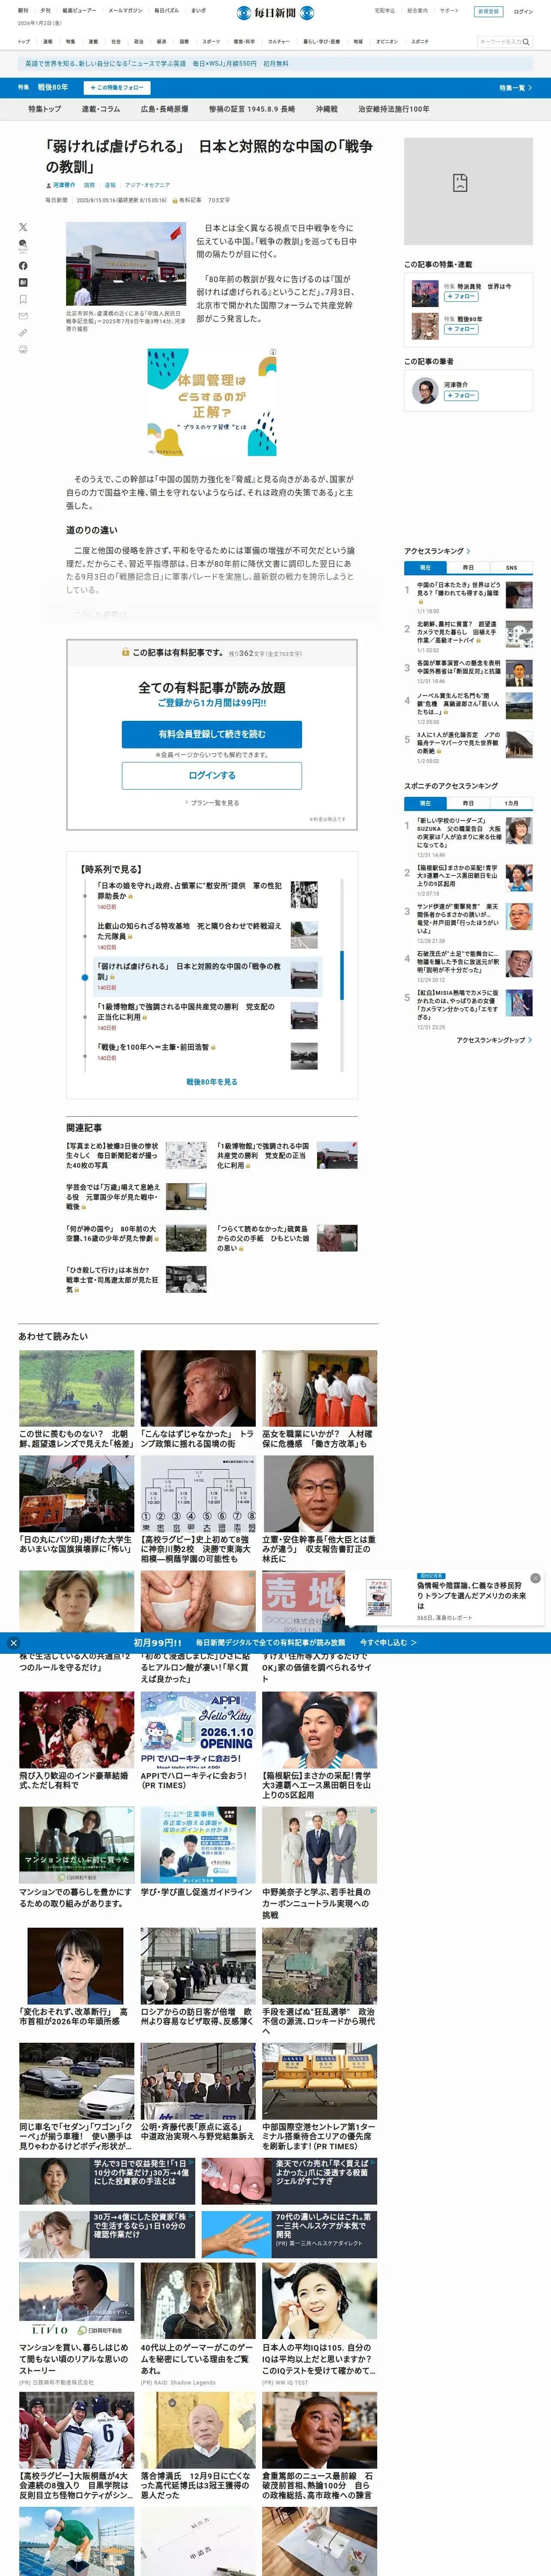Click the ログインする button in paywall
Viewport: 551px width, 2576px height.
pos(212,775)
